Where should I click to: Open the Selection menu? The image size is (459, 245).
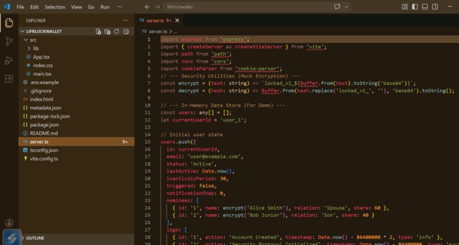click(55, 7)
